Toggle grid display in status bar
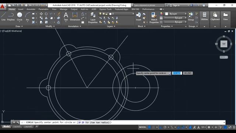 [149, 127]
